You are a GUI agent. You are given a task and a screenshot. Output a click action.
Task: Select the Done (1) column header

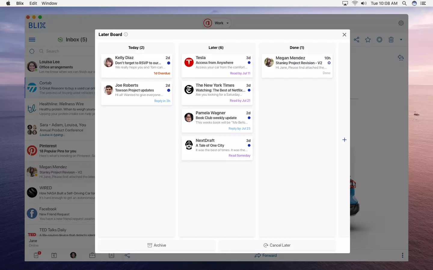(297, 48)
